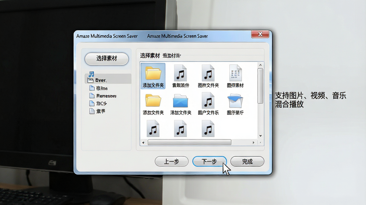Click the horizontal scrollbar right arrow
The image size is (366, 205).
(253, 142)
